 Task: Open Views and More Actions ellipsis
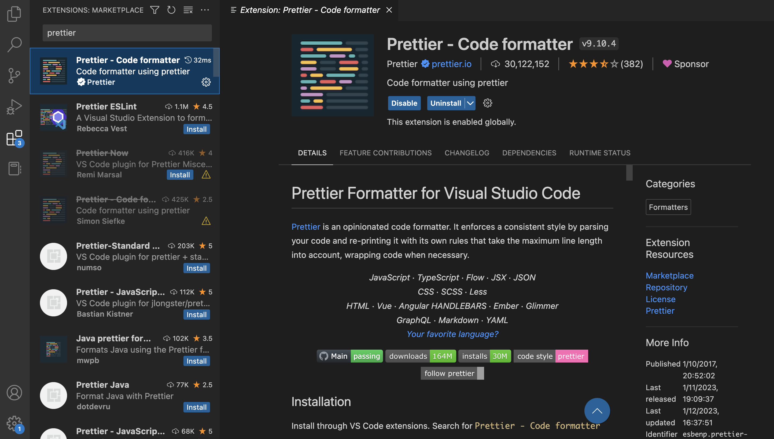(x=205, y=10)
